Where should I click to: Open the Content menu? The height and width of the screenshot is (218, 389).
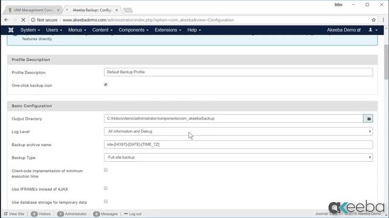(x=102, y=30)
